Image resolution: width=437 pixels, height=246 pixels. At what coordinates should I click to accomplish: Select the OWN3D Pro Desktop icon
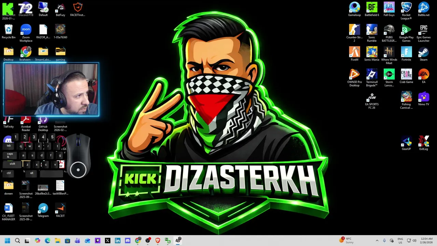354,78
